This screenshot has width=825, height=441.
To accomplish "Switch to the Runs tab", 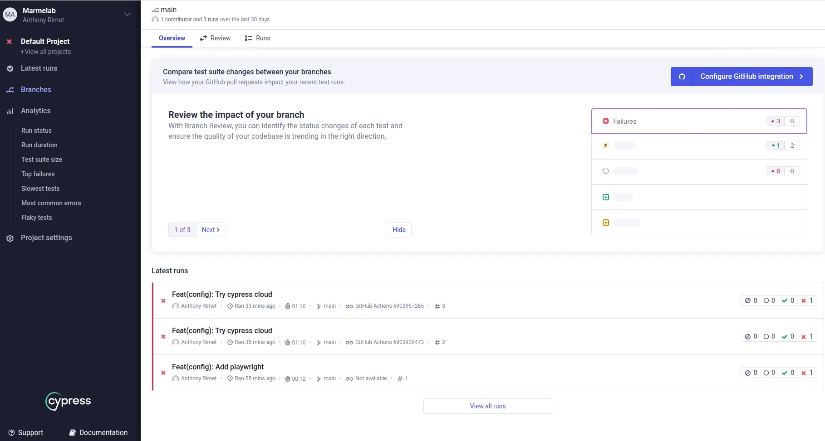I will click(x=258, y=38).
